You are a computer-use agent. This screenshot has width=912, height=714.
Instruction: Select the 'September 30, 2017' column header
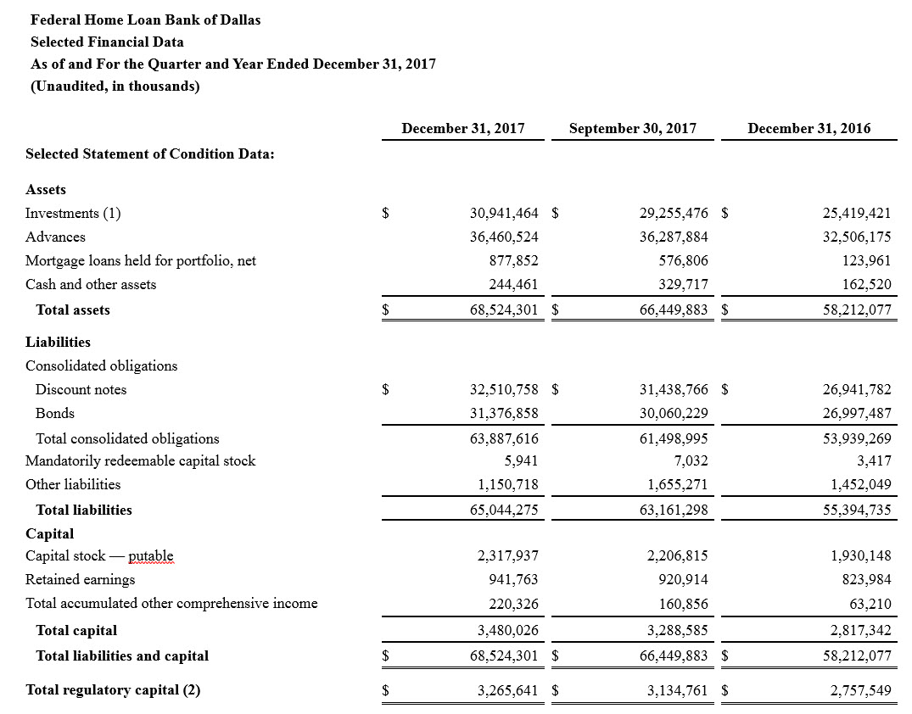coord(633,129)
